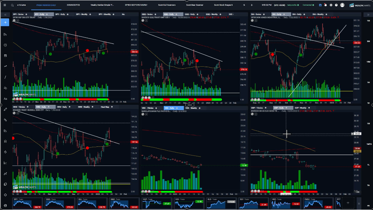Select the 1M timeframe in right panel

[x=368, y=21]
